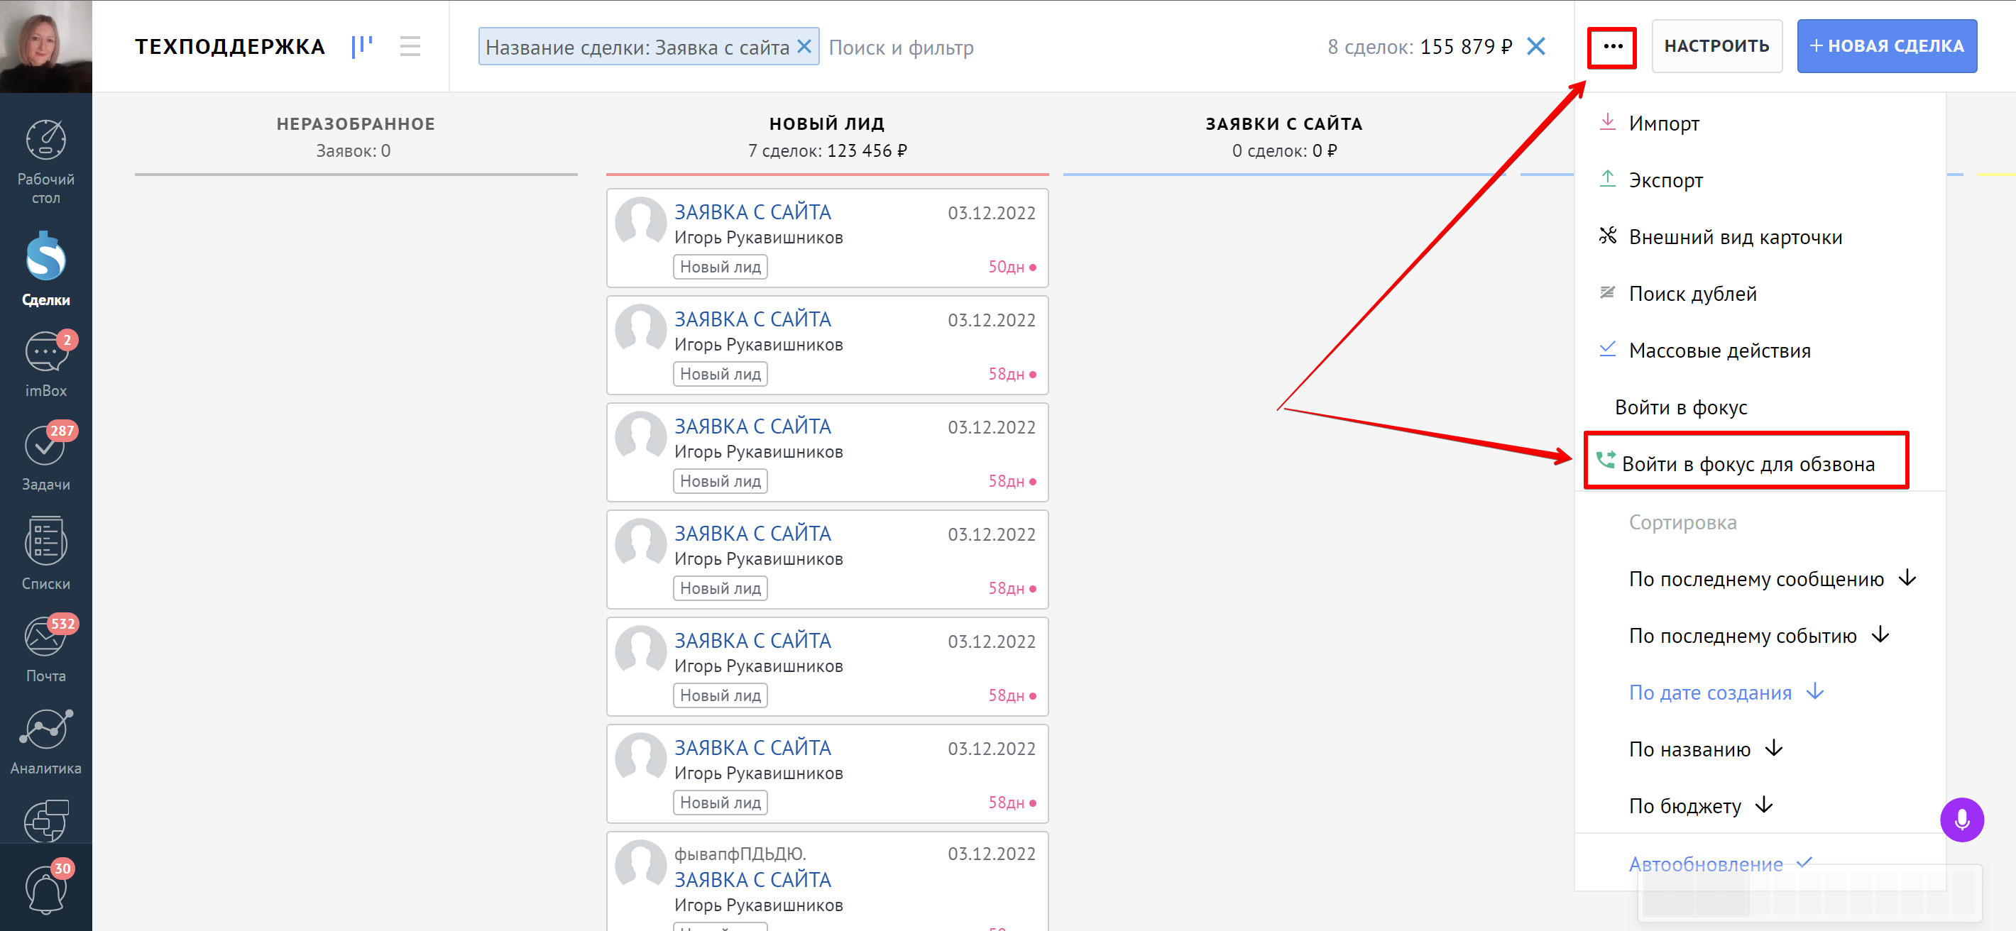
Task: Remove the Название сделки filter chip
Action: click(x=804, y=46)
